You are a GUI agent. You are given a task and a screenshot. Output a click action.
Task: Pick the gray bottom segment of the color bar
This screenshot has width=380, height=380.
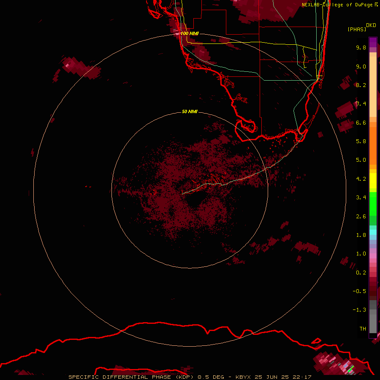373,323
